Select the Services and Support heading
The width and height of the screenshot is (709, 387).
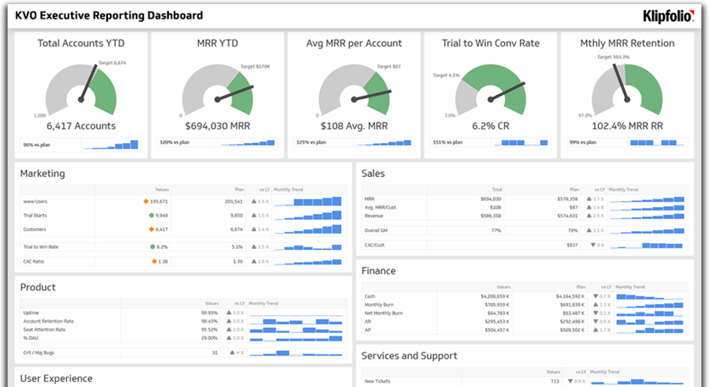click(x=409, y=356)
